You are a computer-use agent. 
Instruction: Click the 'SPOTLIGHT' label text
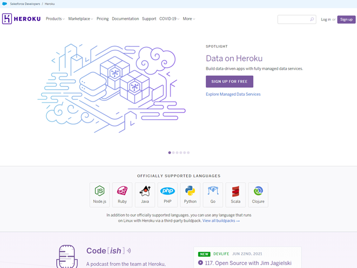coord(216,46)
